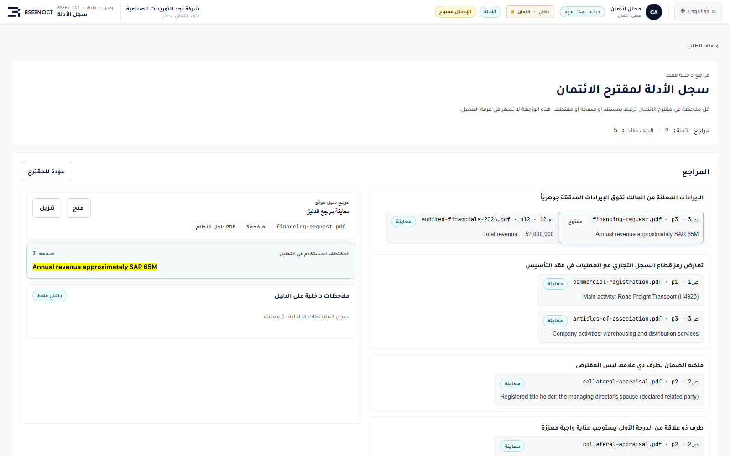The height and width of the screenshot is (456, 730).
Task: Click the RSEEN OCT logo icon
Action: pyautogui.click(x=14, y=12)
